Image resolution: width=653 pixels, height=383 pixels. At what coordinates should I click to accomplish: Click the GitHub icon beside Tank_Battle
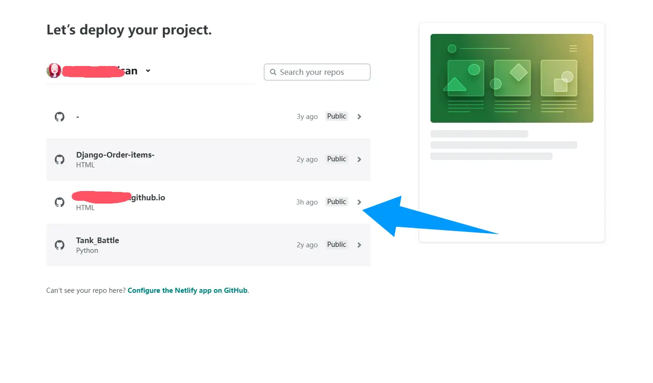click(x=60, y=245)
